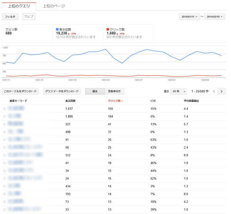This screenshot has height=214, width=231.
Task: Download chart data with グラフデータをダウンロード
Action: pyautogui.click(x=61, y=91)
